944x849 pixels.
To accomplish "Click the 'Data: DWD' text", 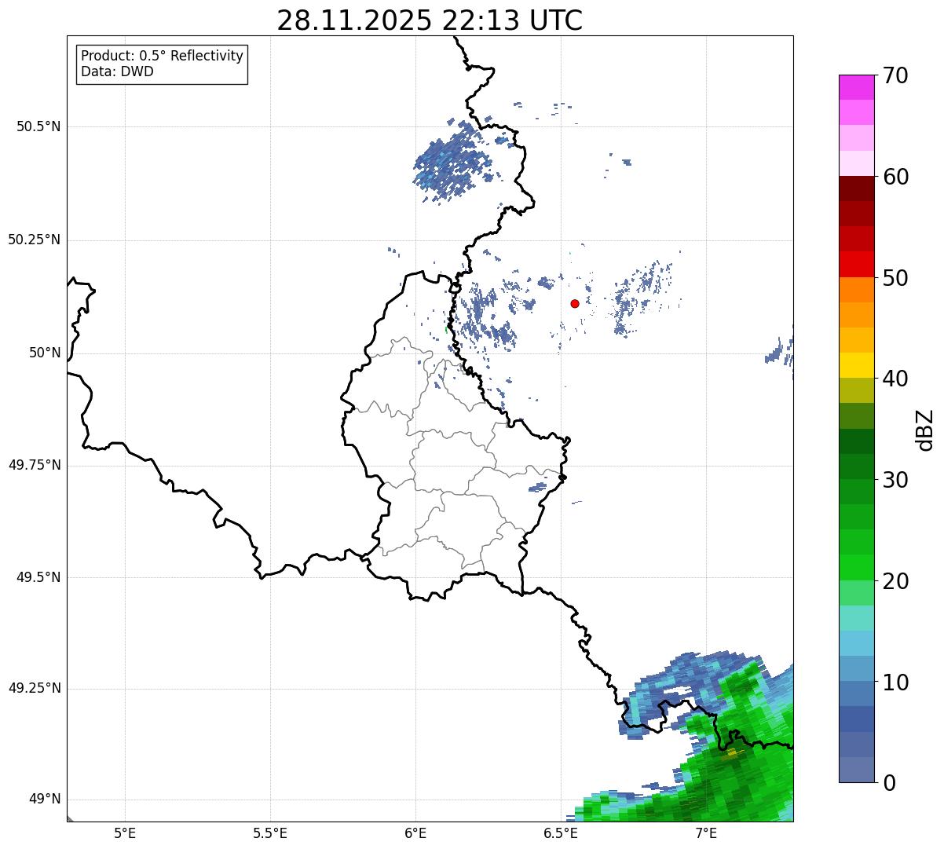I will (x=117, y=71).
